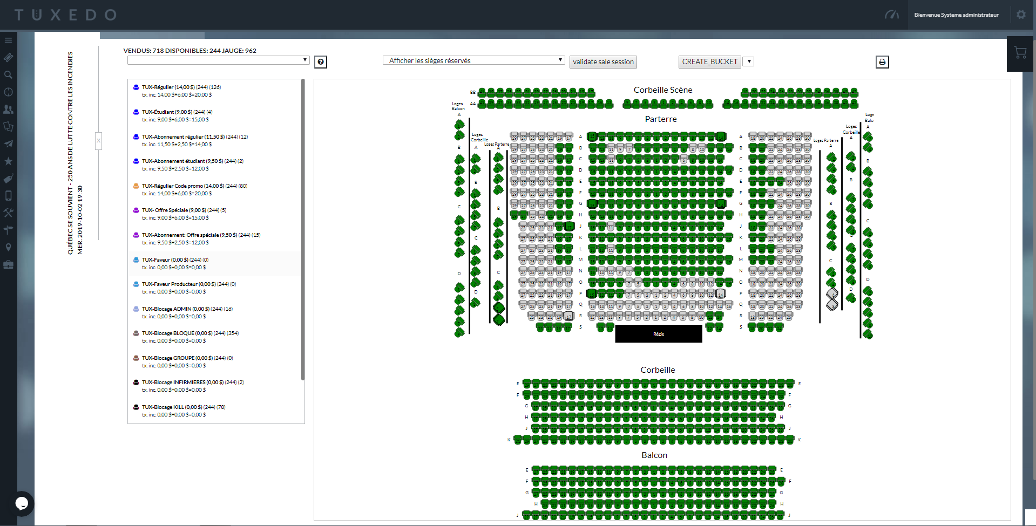Click the magnifier search icon in sidebar
This screenshot has height=526, width=1036.
coord(8,74)
